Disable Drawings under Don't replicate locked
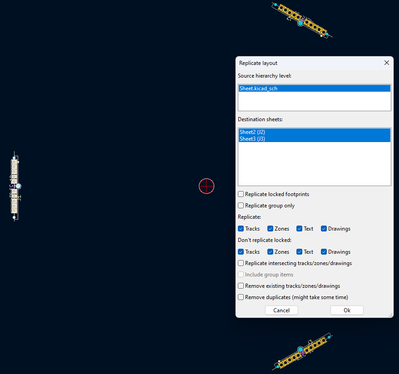 [x=324, y=251]
